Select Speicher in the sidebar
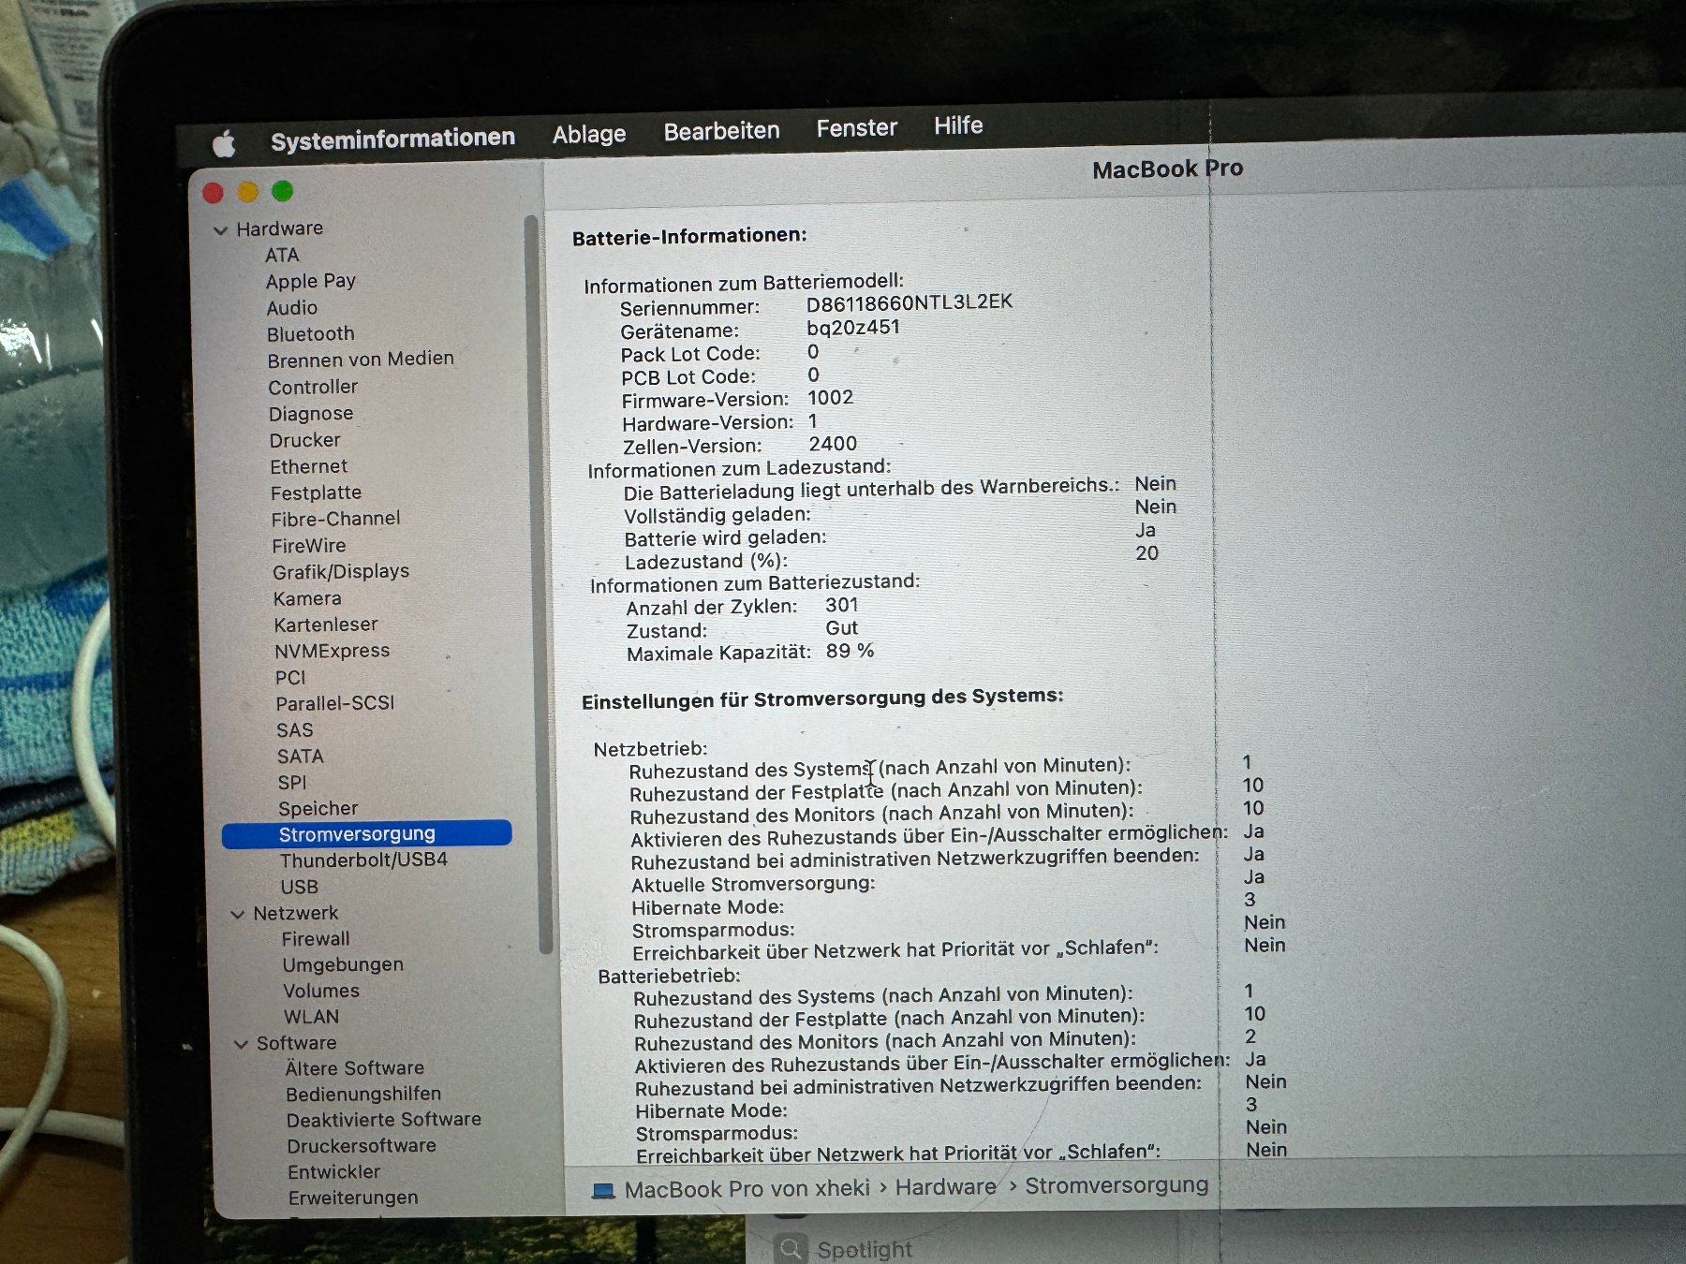This screenshot has height=1264, width=1686. (x=318, y=809)
